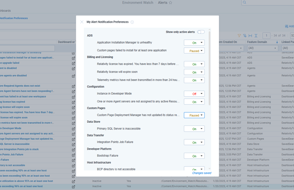Open dropdown for Application Installation Manager is unhealthy
Viewport: 294px width, 190px height.
[194, 43]
